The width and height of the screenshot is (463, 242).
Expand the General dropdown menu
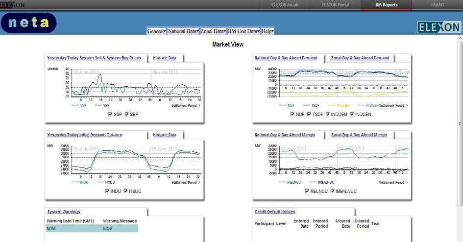tap(156, 31)
